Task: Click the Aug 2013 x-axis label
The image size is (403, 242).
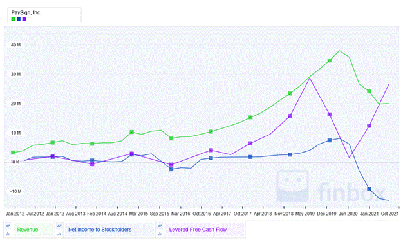Action: 75,214
